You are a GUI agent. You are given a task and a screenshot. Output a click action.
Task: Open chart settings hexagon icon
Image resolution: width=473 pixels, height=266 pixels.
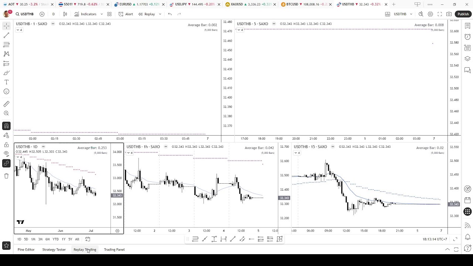(431, 14)
